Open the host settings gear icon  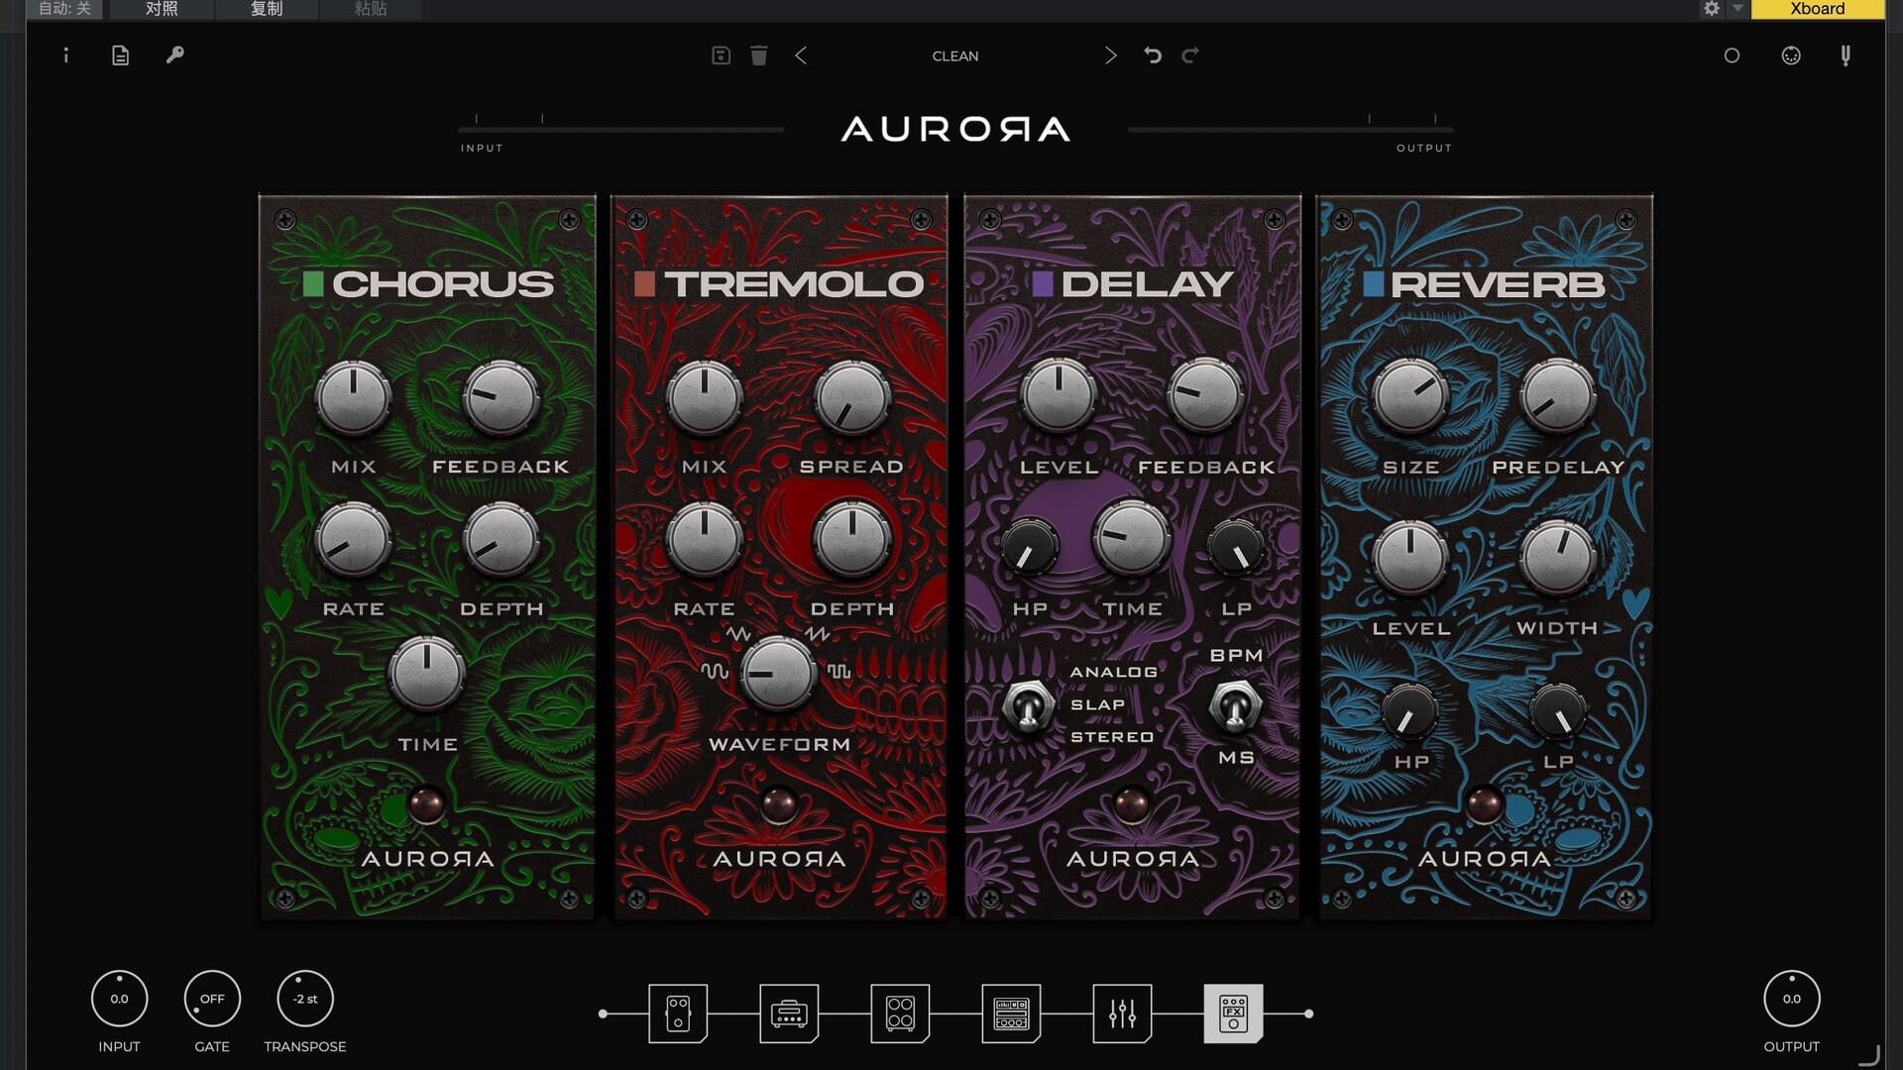(1711, 9)
